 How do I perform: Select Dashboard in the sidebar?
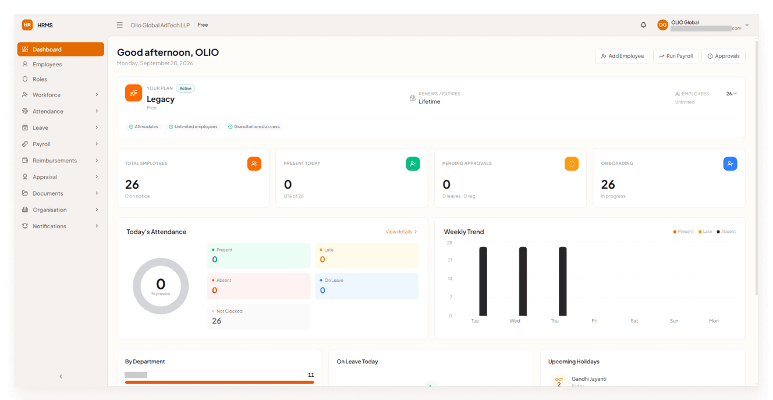61,49
